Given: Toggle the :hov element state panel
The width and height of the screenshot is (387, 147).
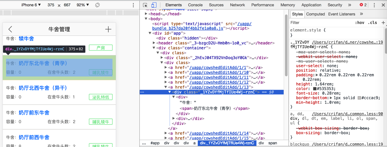Looking at the screenshot, I should [x=359, y=23].
